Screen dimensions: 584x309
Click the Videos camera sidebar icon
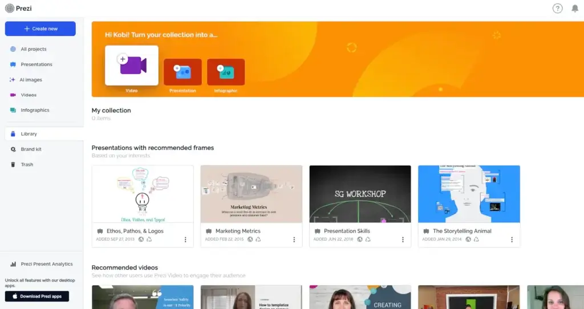(x=13, y=95)
